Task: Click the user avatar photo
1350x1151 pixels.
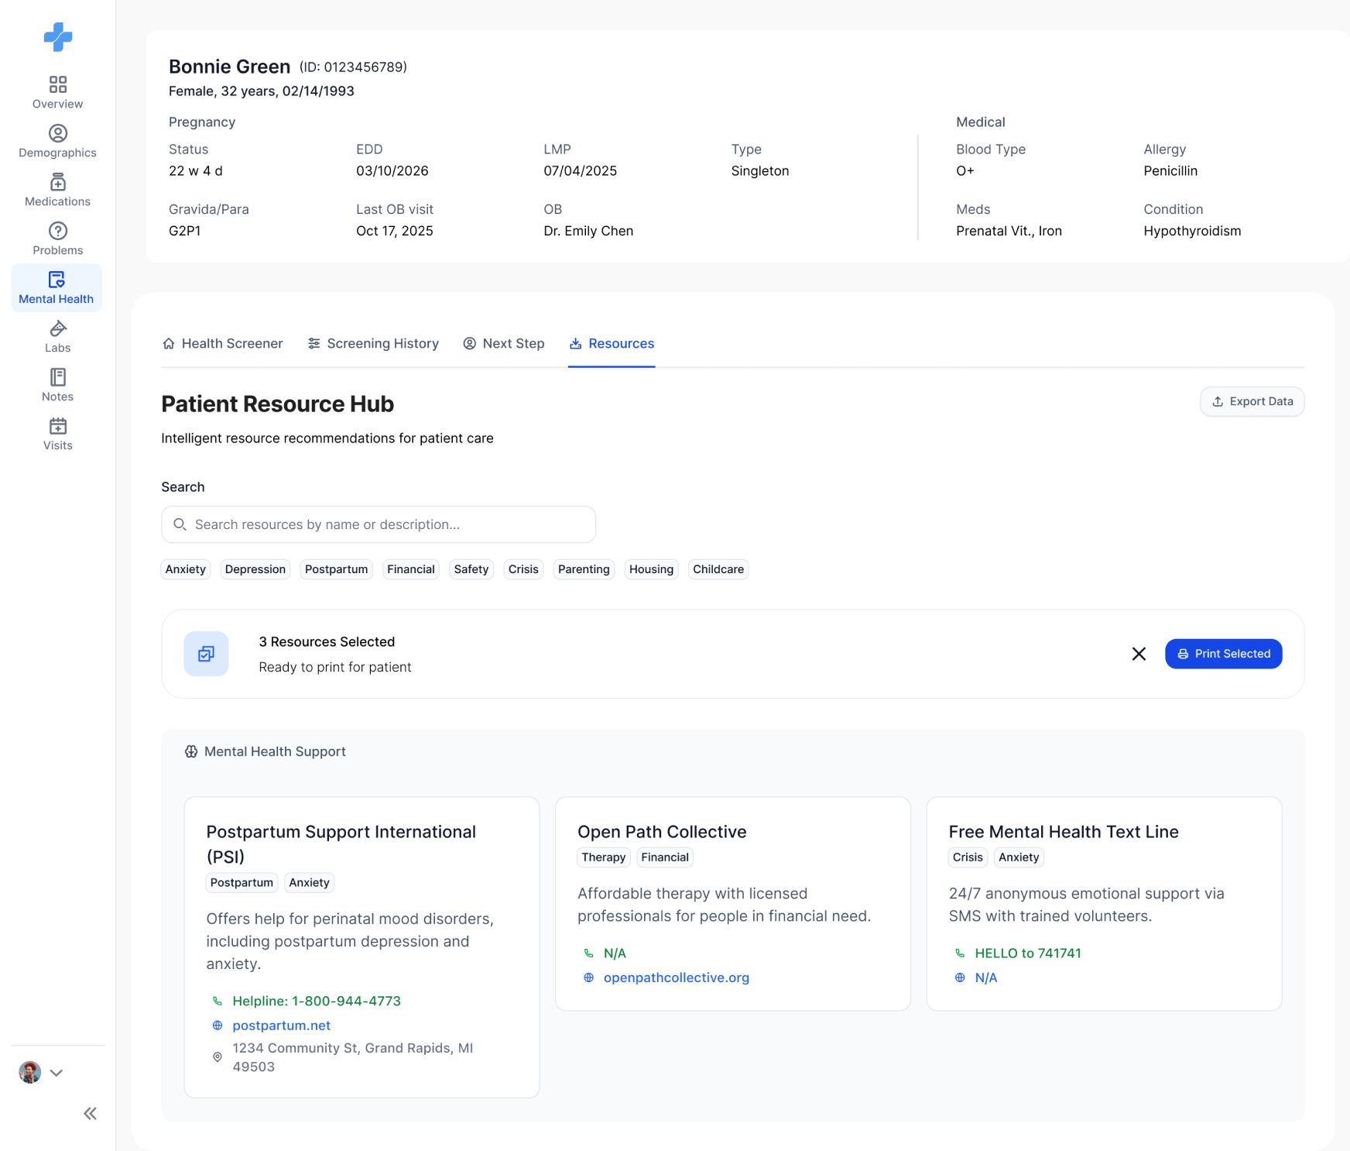Action: pyautogui.click(x=30, y=1073)
